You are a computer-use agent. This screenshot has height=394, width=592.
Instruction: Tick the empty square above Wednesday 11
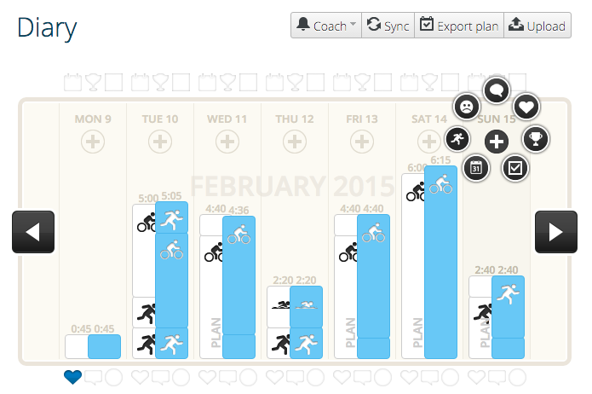pos(249,83)
